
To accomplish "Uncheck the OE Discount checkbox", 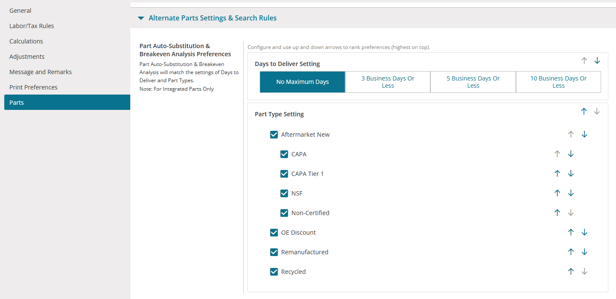I will pyautogui.click(x=274, y=233).
